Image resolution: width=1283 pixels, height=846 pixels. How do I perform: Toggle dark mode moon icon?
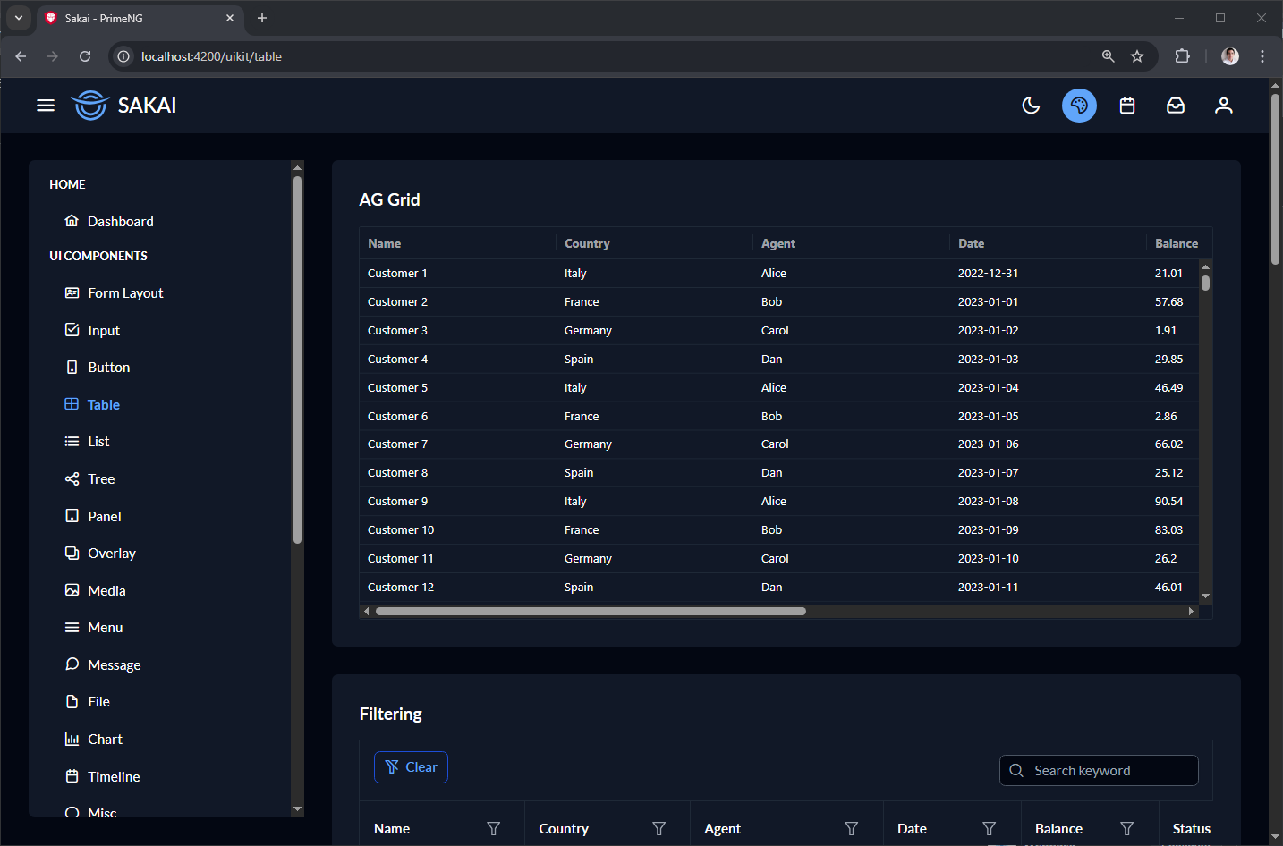click(1031, 106)
